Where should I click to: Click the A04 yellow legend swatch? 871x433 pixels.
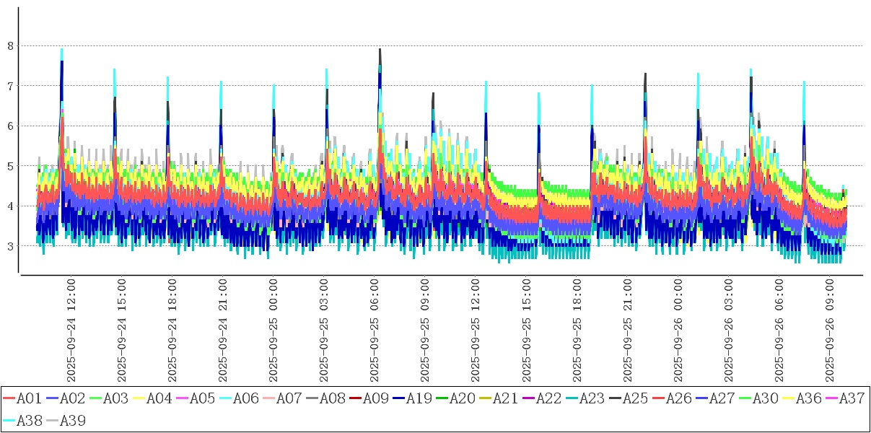139,398
